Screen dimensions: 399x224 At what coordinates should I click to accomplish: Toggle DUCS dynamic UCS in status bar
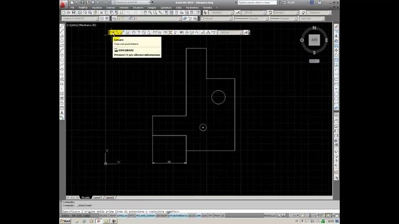click(192, 216)
